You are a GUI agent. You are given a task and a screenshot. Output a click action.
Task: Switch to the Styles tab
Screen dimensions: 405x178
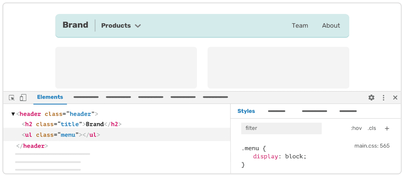[x=246, y=111]
